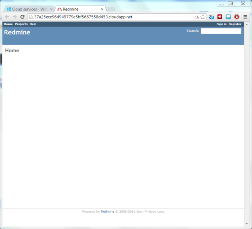Open the translate extension icon
The height and width of the screenshot is (229, 252).
tap(212, 17)
